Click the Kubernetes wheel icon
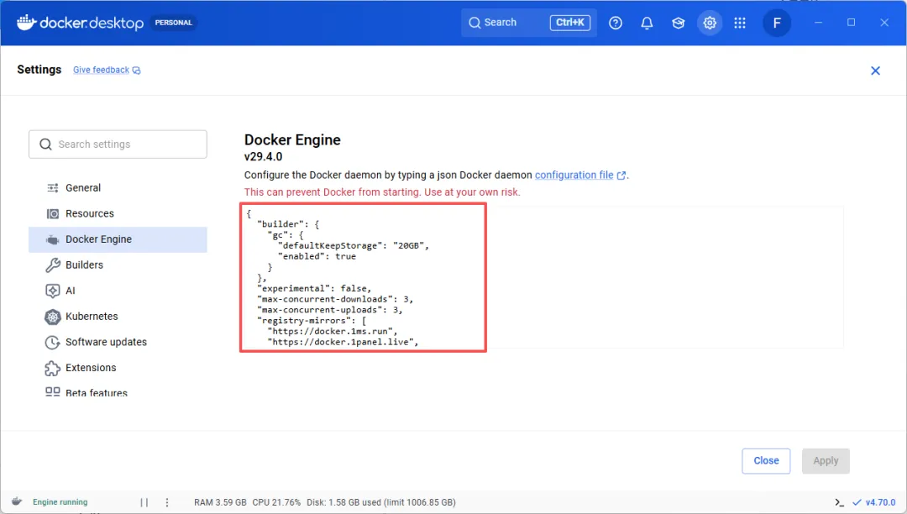The height and width of the screenshot is (514, 907). [x=53, y=317]
